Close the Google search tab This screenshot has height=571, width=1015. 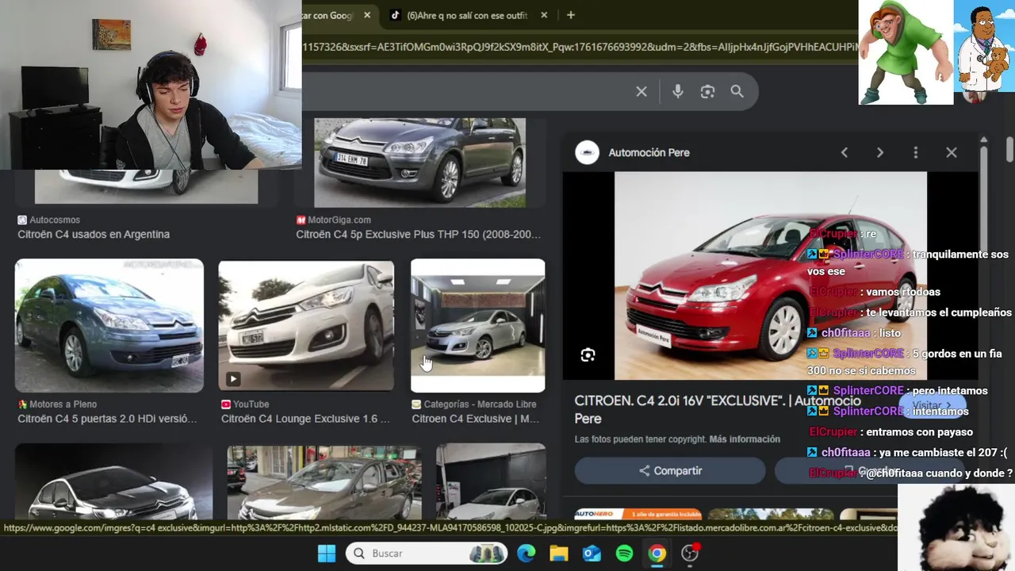point(367,15)
